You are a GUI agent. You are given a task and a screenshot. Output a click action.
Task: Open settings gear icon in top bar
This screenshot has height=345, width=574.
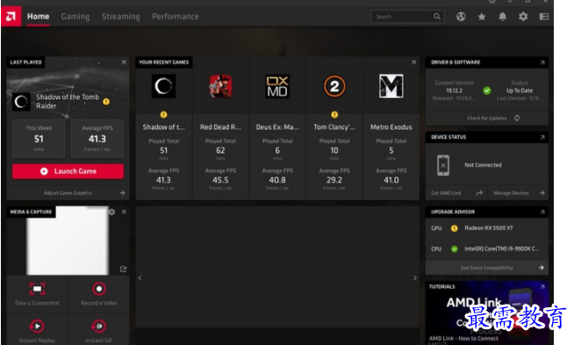(x=523, y=17)
